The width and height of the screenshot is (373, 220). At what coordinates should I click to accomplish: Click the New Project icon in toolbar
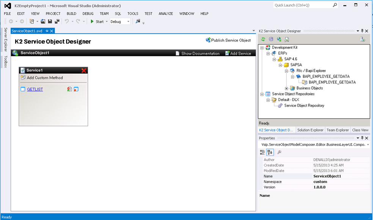click(31, 21)
